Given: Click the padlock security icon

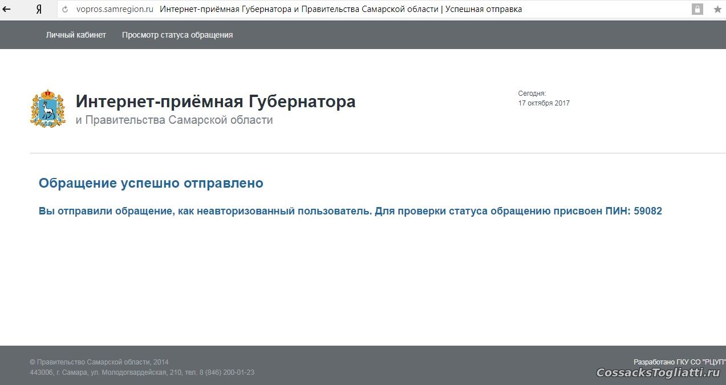Looking at the screenshot, I should tap(697, 9).
